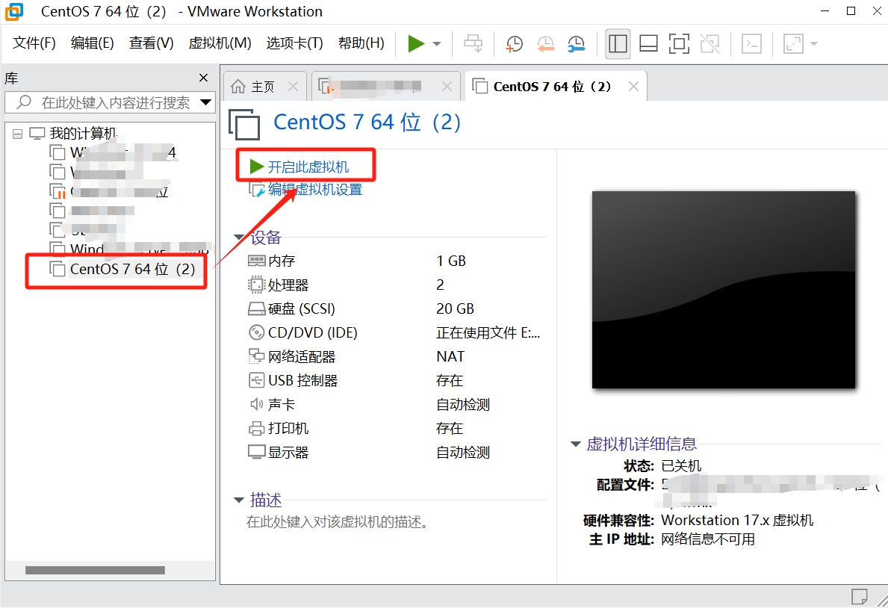This screenshot has height=608, width=888.
Task: Open the snapshot manager icon
Action: pyautogui.click(x=576, y=43)
